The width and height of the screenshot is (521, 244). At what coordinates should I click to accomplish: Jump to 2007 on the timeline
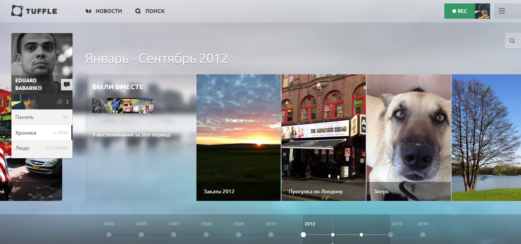[x=174, y=234]
